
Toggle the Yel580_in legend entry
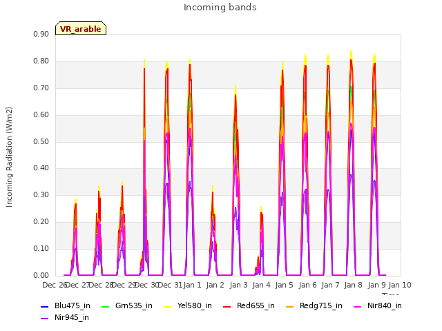[187, 305]
